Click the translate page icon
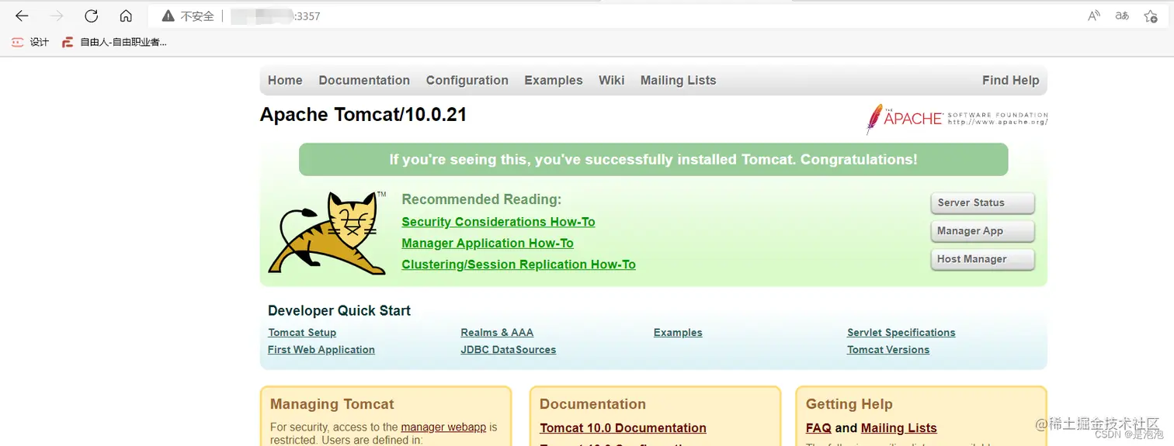This screenshot has width=1174, height=446. [1122, 16]
